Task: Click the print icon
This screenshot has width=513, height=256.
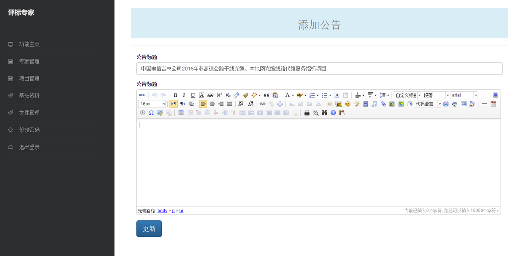Action: pos(307,113)
